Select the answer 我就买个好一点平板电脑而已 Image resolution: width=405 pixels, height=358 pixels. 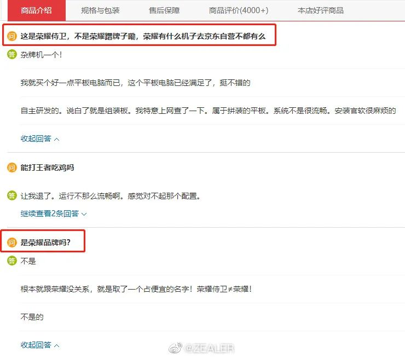(135, 83)
